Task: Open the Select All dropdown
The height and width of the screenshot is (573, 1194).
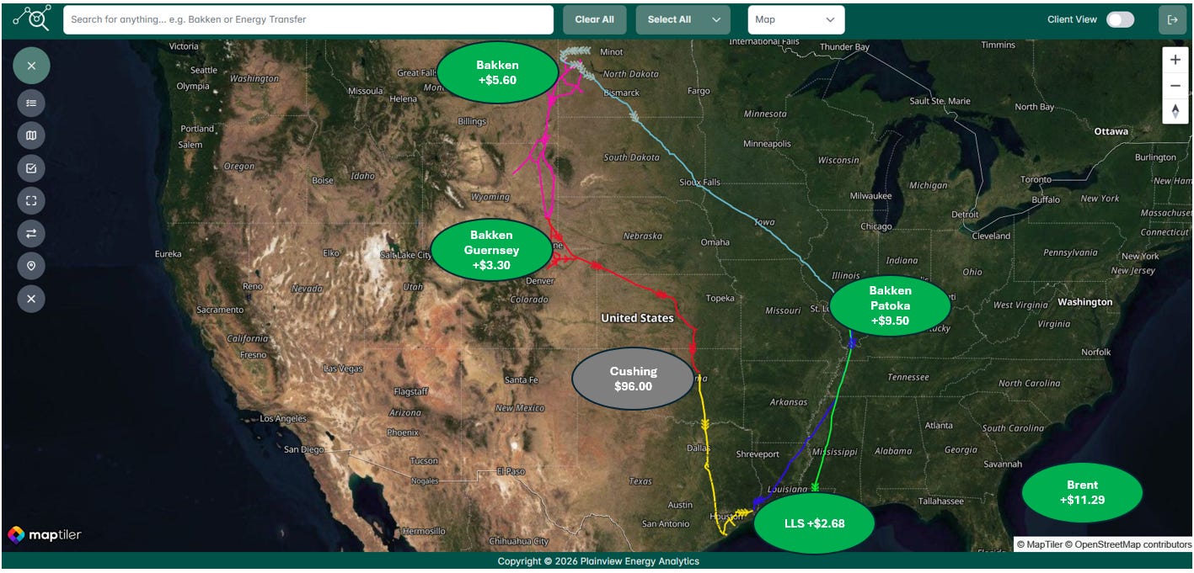Action: (x=683, y=19)
